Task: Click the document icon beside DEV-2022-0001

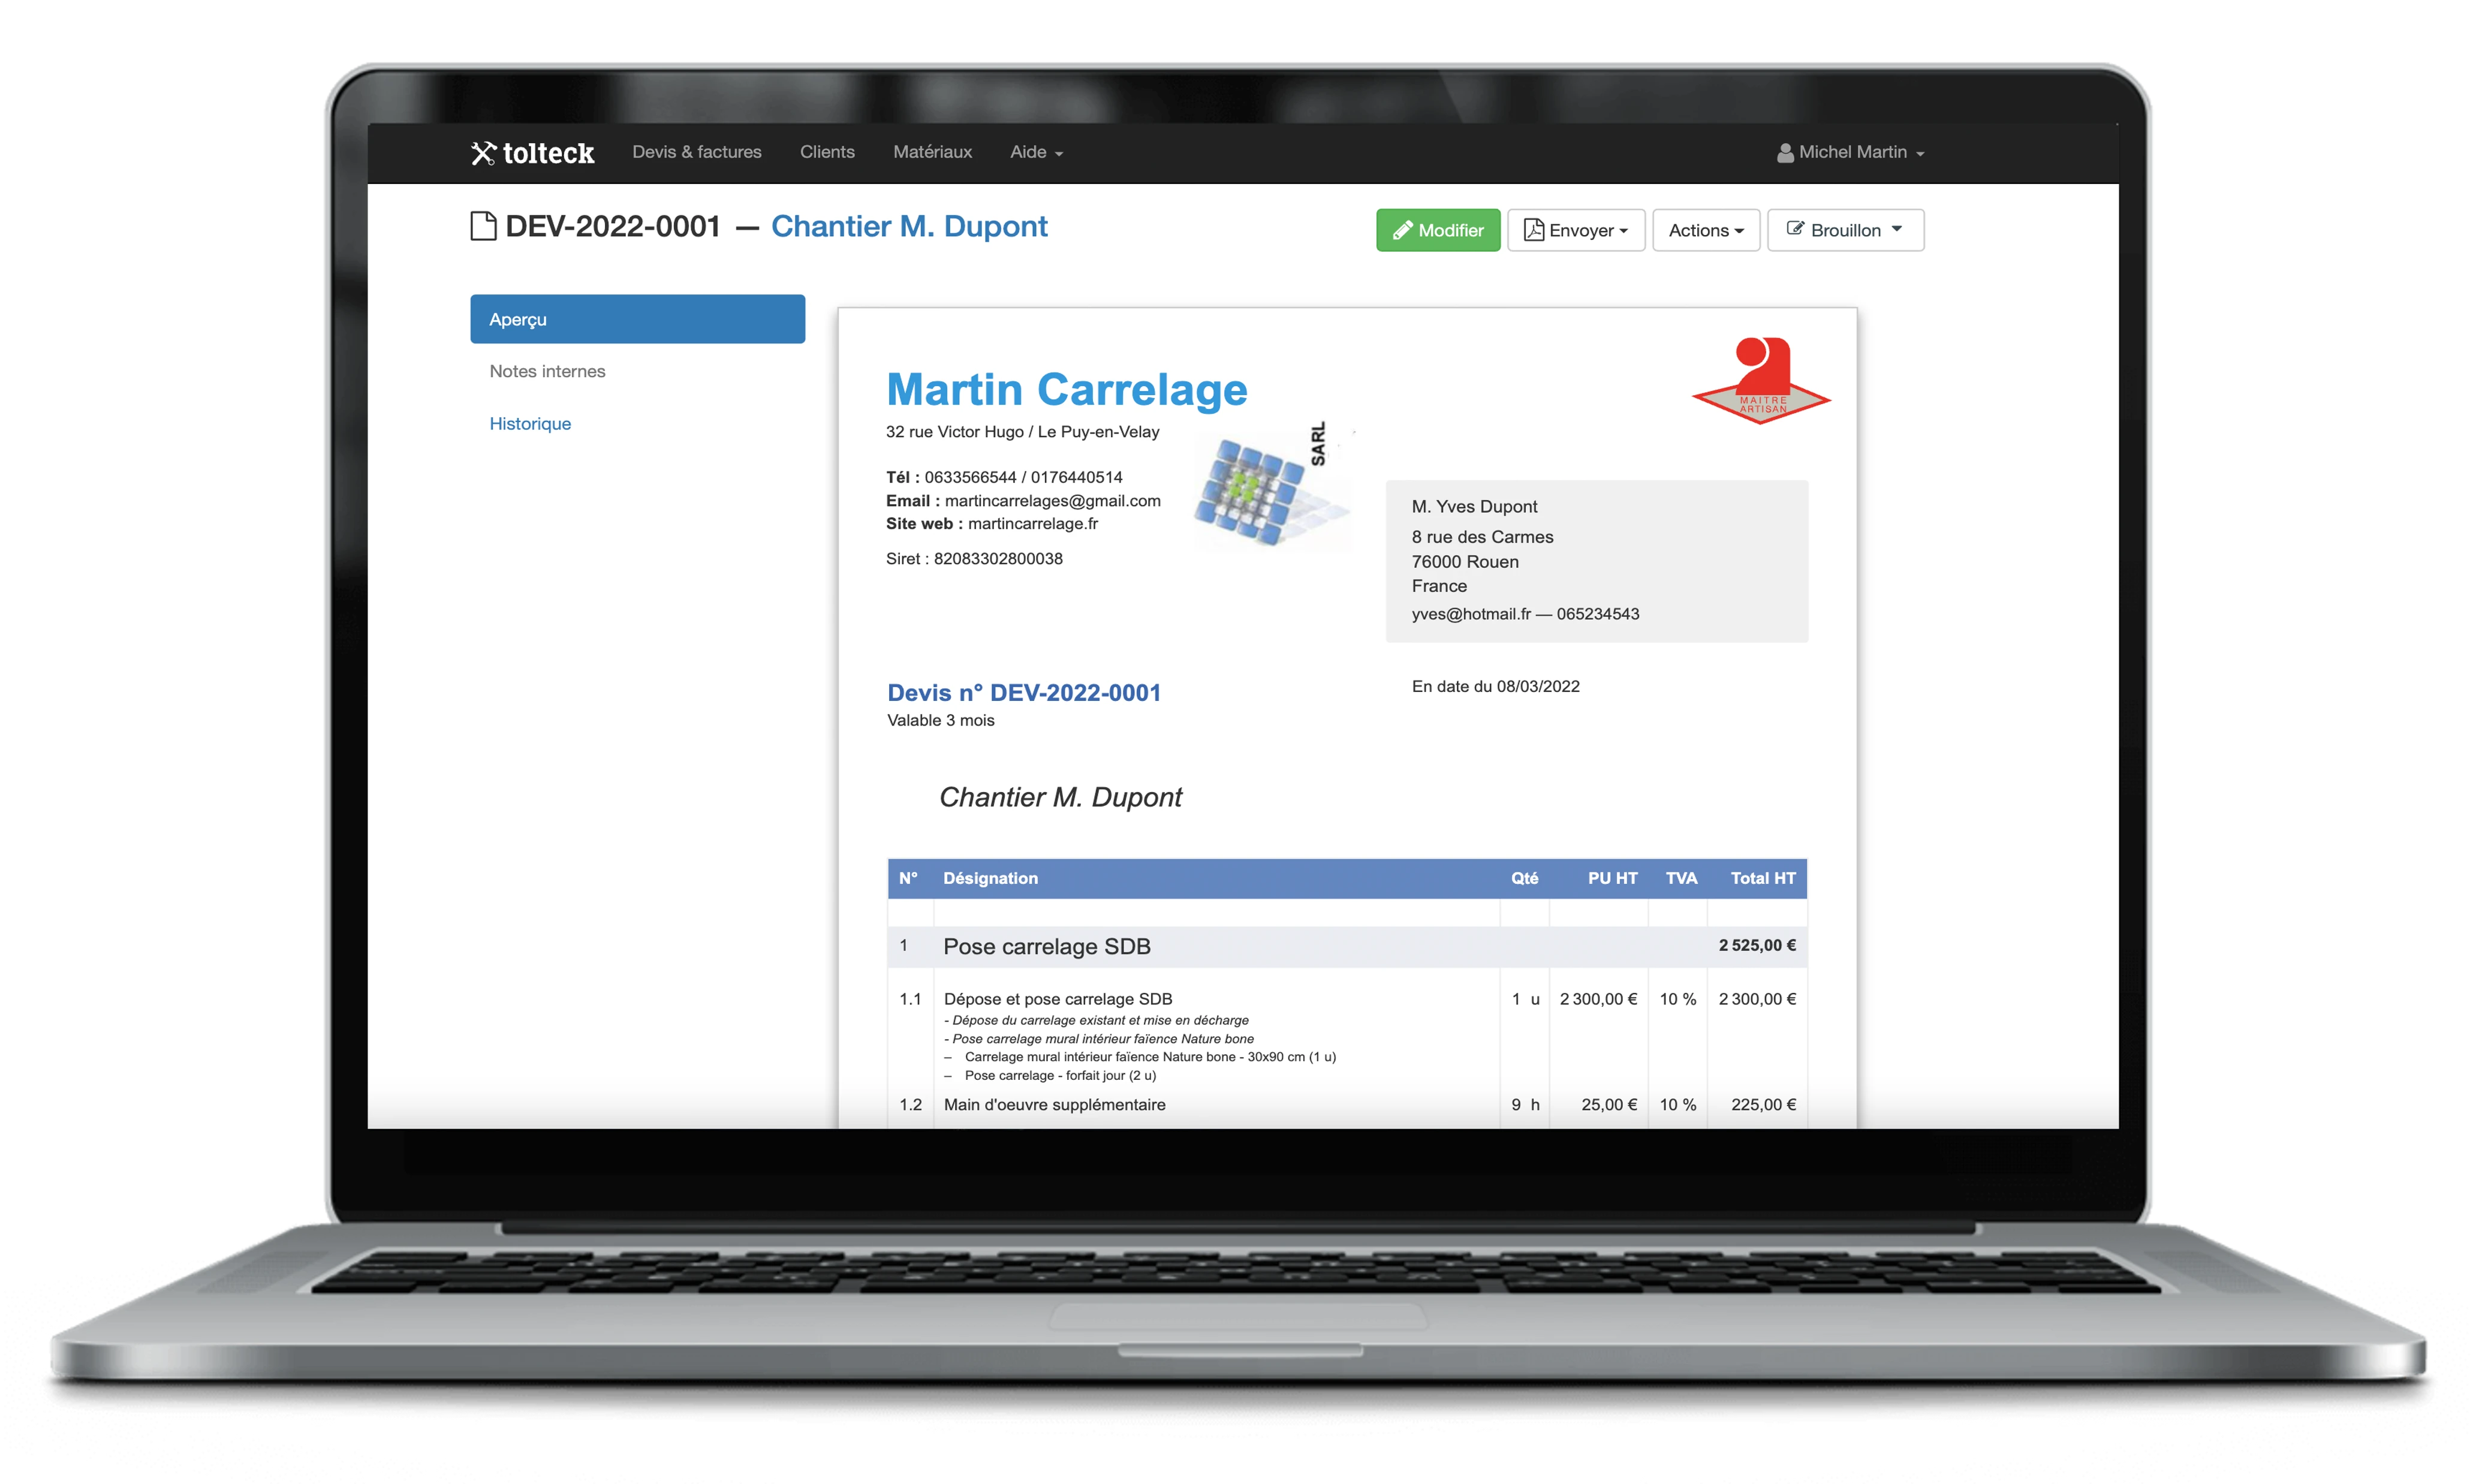Action: tap(483, 226)
